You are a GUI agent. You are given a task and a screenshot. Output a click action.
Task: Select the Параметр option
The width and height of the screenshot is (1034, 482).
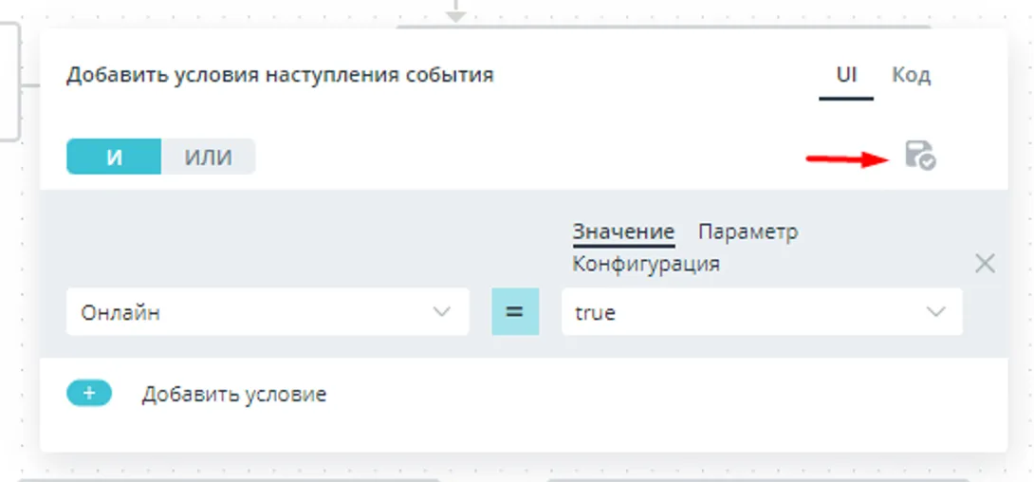[748, 232]
